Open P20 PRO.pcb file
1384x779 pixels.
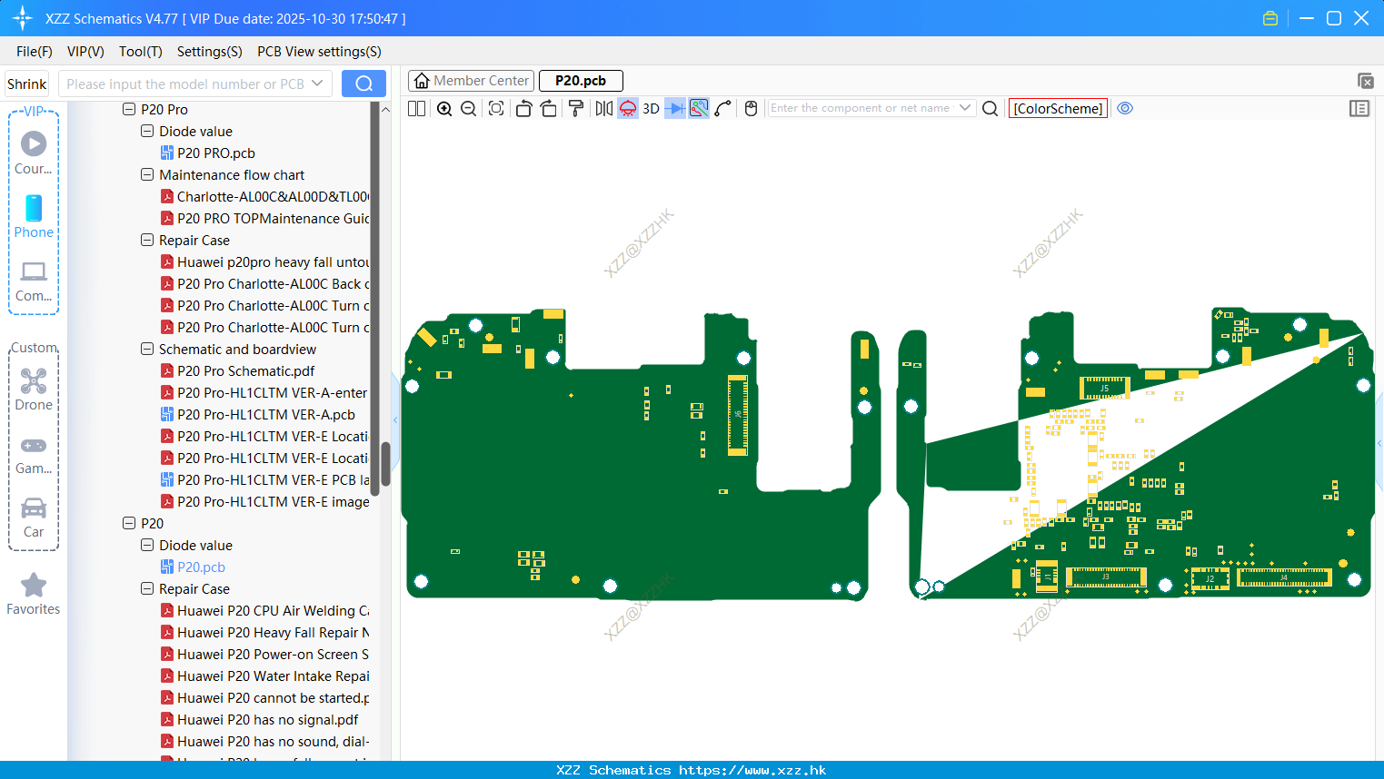(215, 153)
